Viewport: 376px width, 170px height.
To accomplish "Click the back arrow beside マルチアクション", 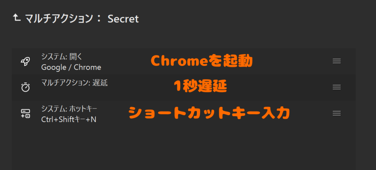I will tap(16, 18).
